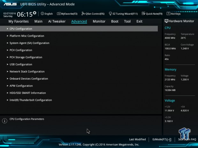Click the MyFavorite list icon
The width and height of the screenshot is (198, 148).
click(x=58, y=14)
